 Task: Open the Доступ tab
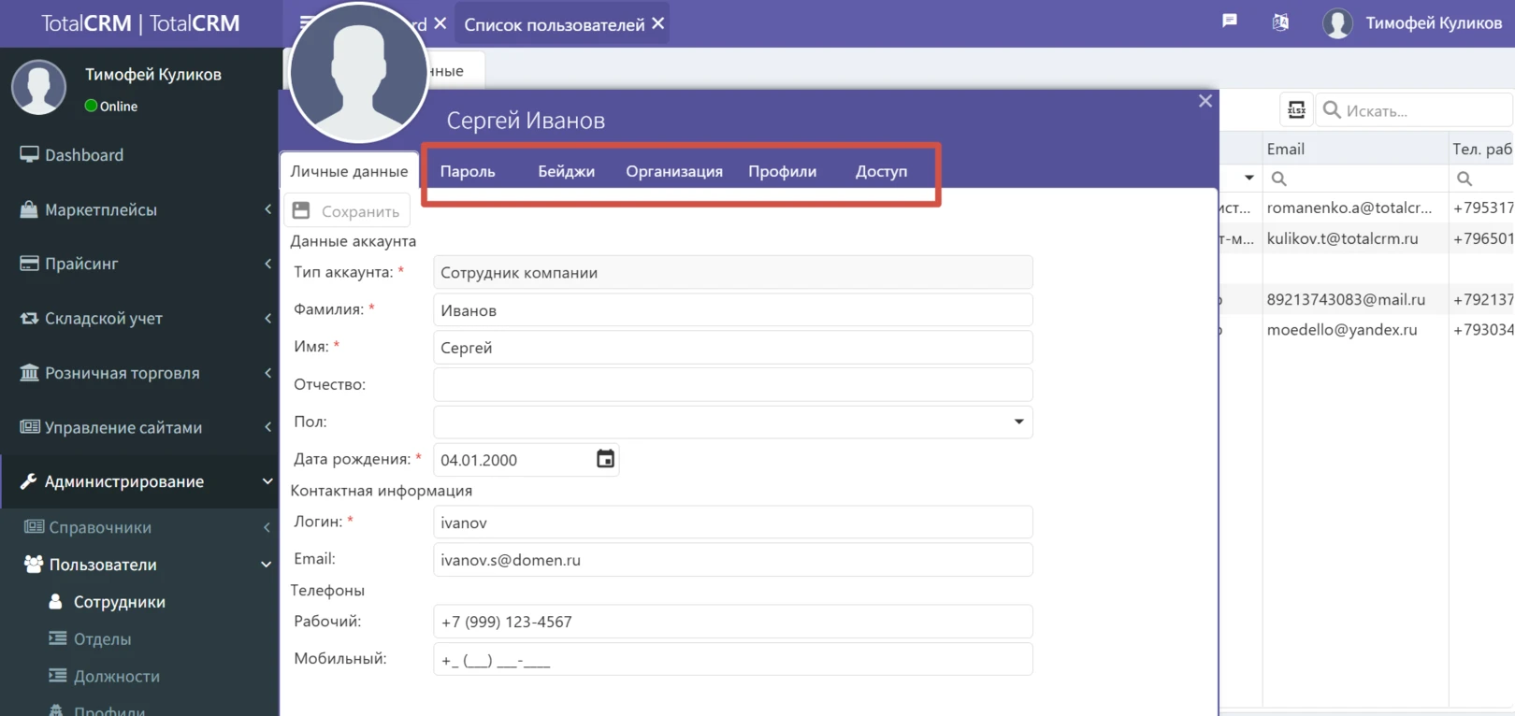pyautogui.click(x=881, y=171)
